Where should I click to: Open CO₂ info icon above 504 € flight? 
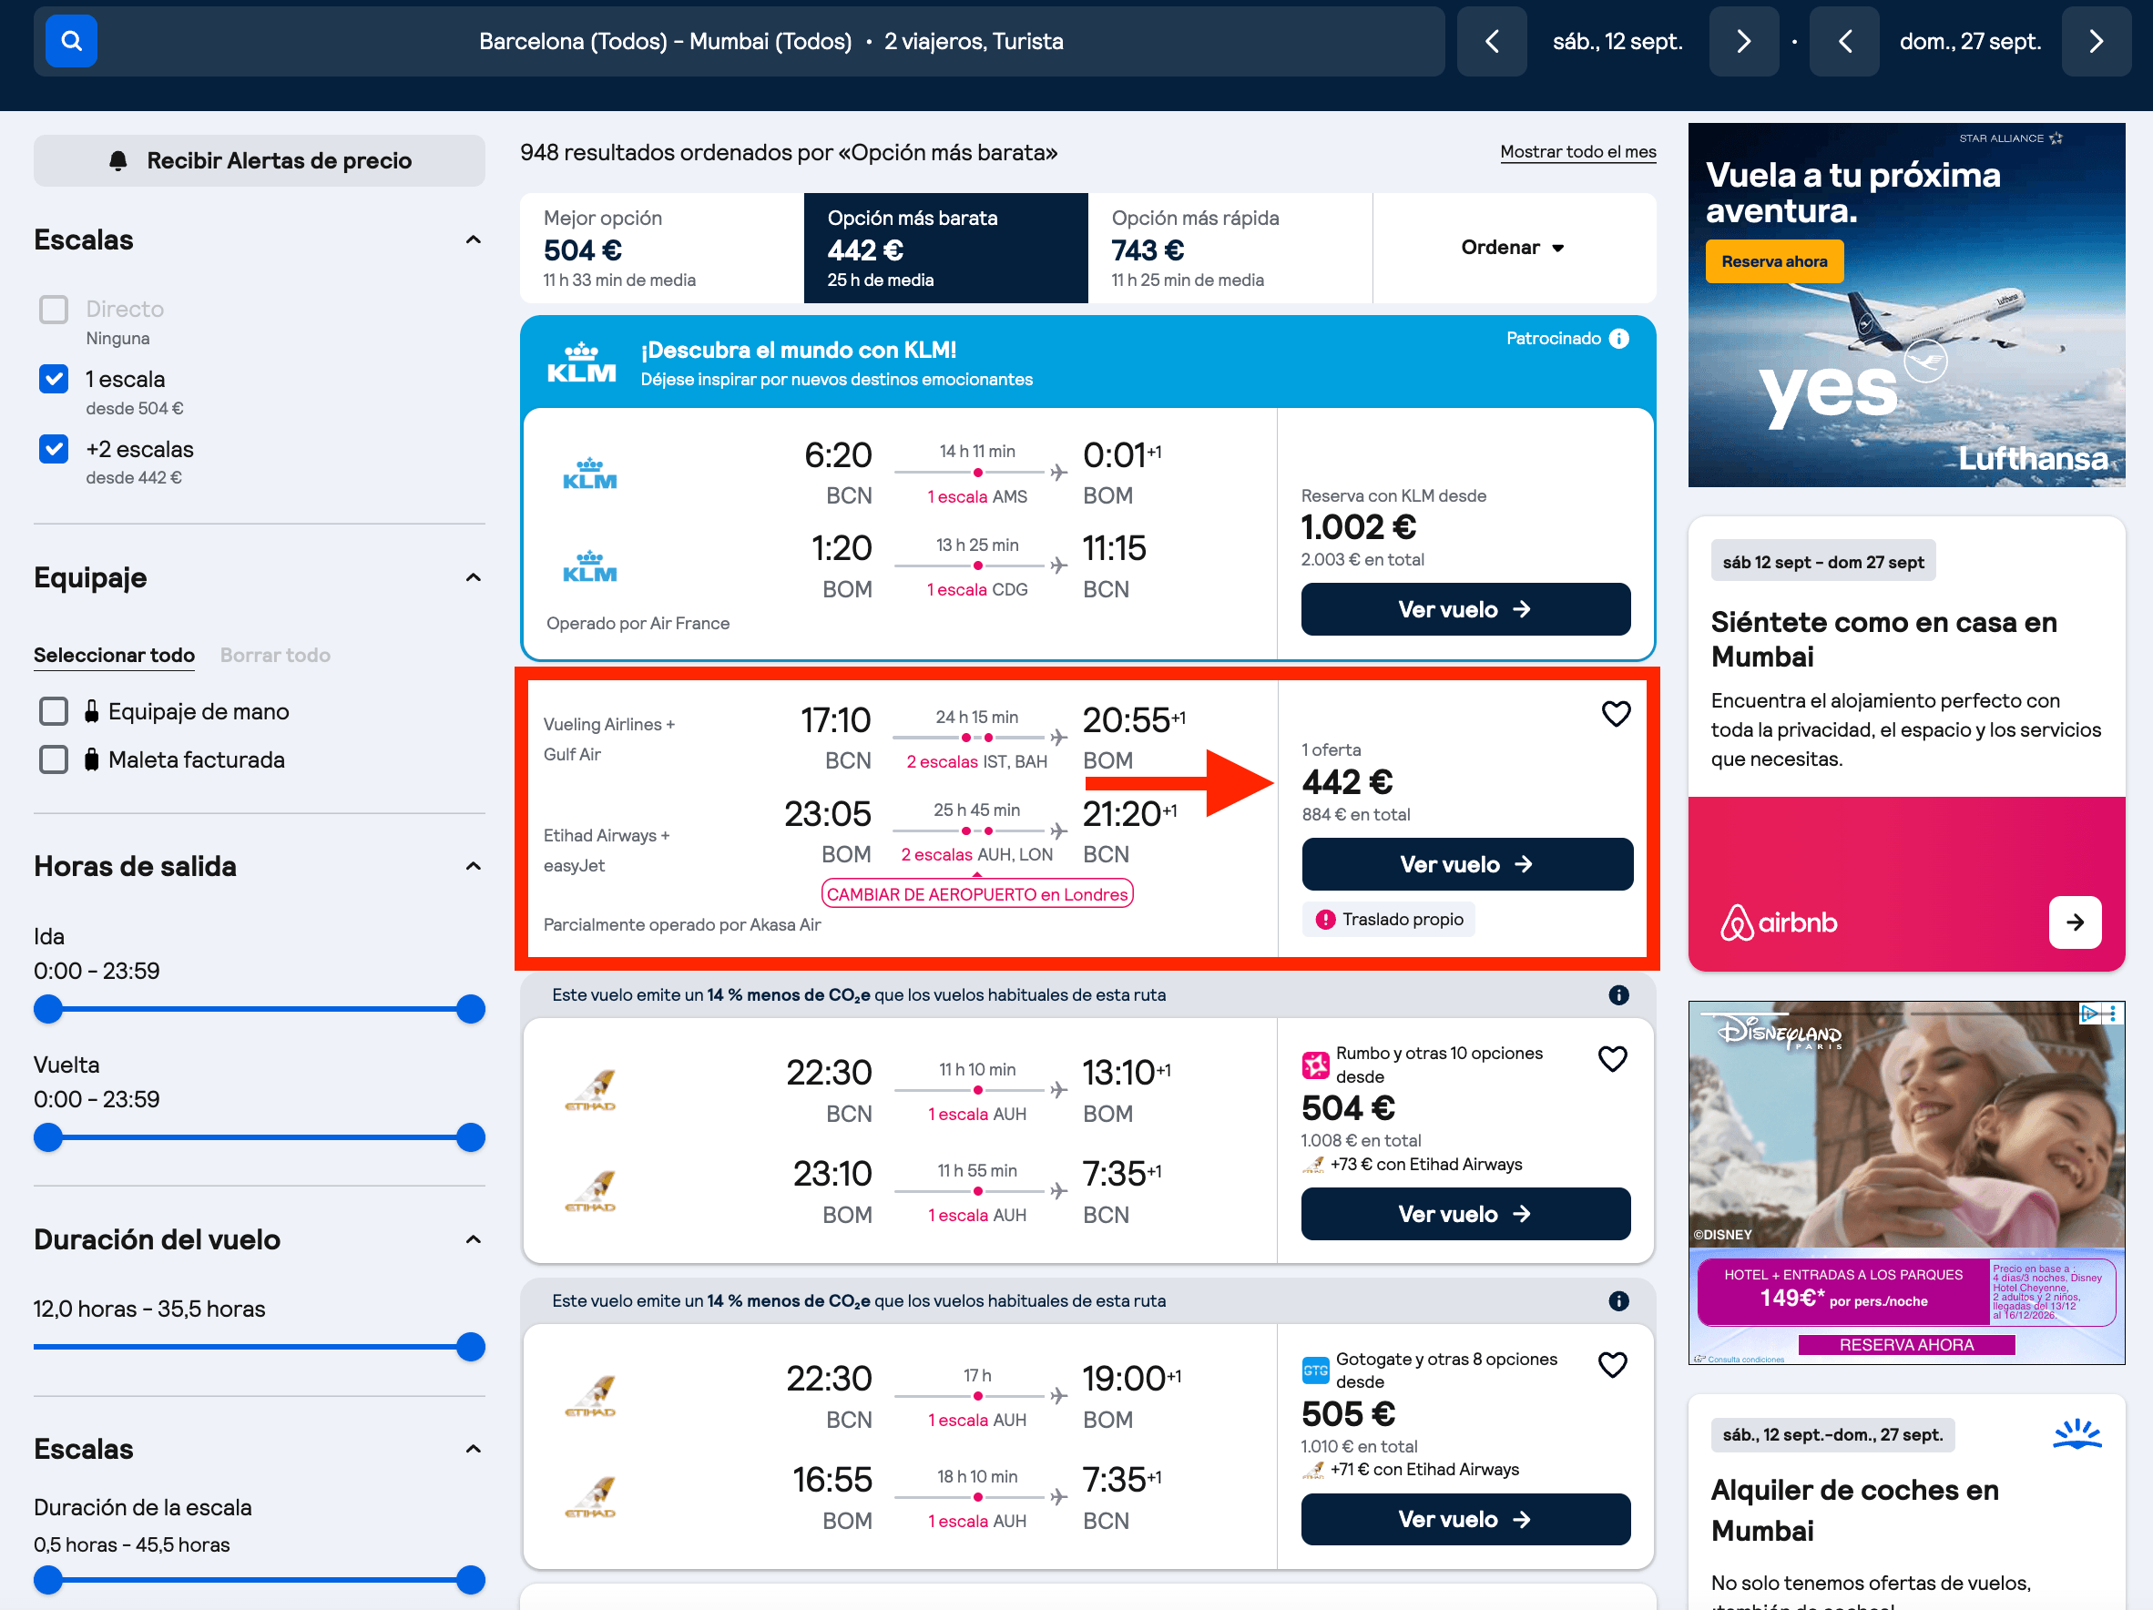click(1618, 994)
